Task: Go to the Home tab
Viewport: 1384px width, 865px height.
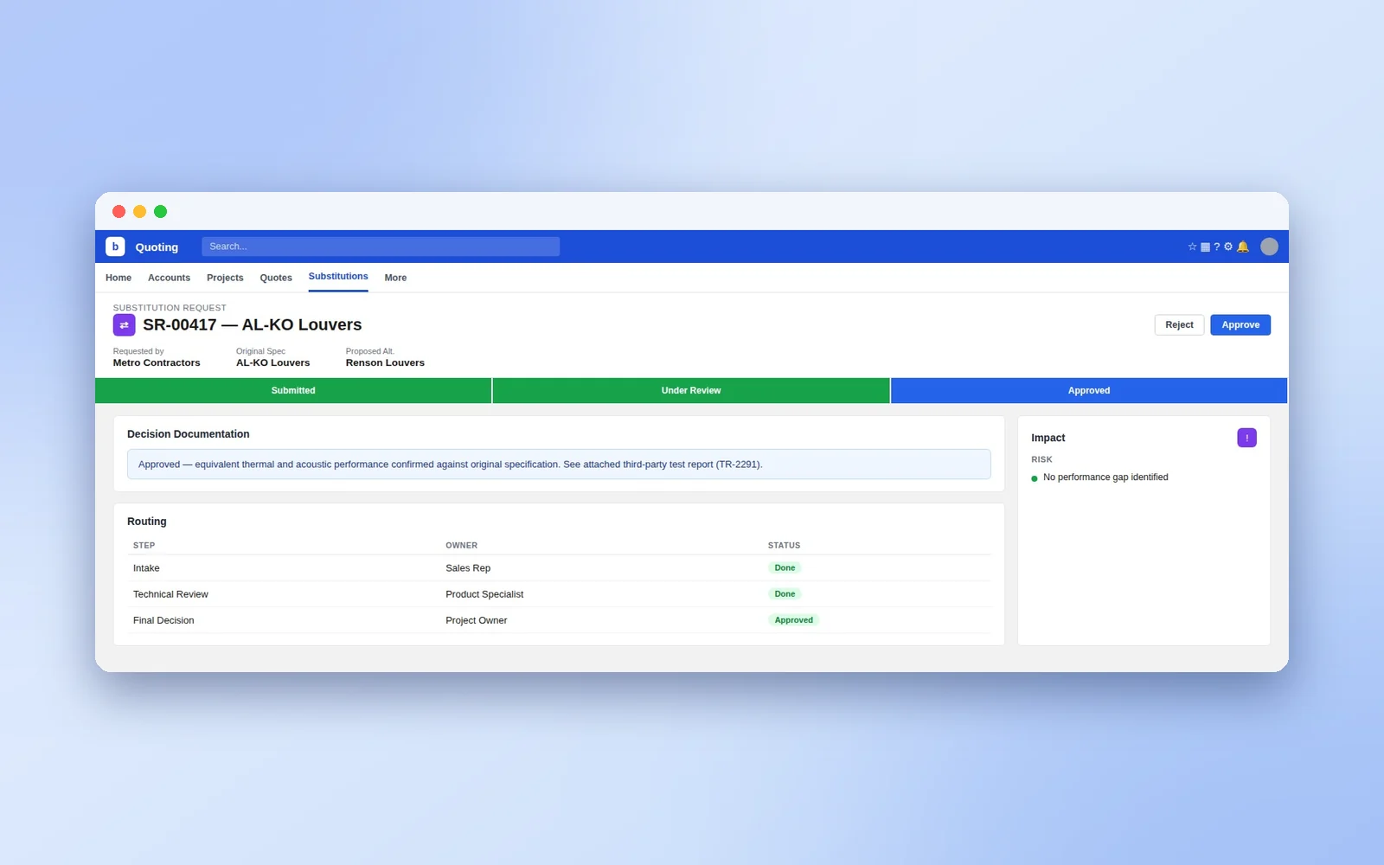Action: click(x=119, y=278)
